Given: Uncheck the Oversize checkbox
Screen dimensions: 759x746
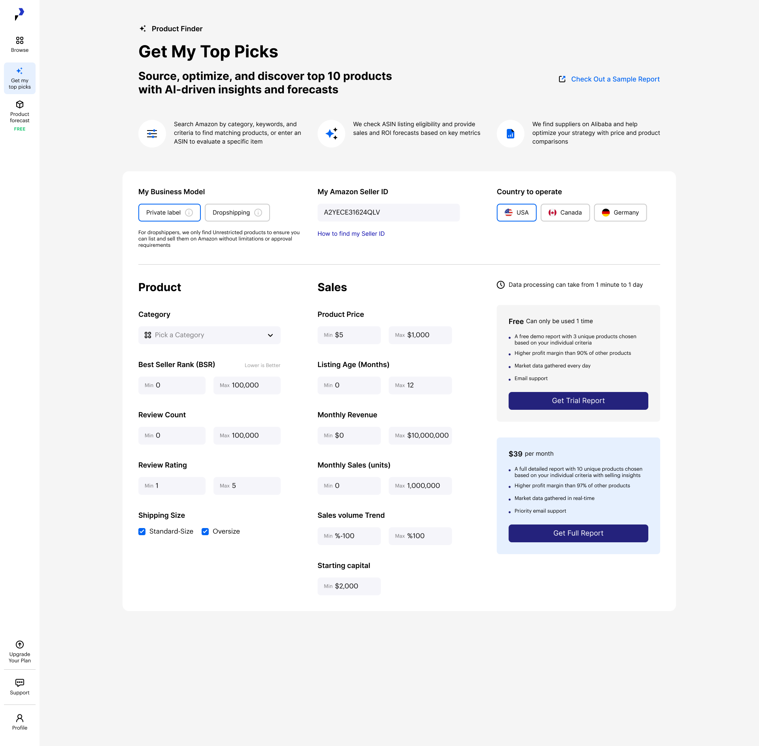Looking at the screenshot, I should [205, 532].
